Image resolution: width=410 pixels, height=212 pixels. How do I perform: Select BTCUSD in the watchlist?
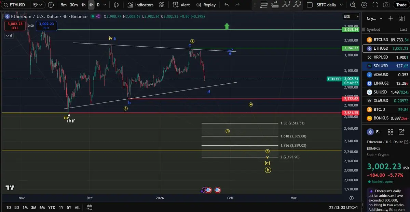(386, 40)
